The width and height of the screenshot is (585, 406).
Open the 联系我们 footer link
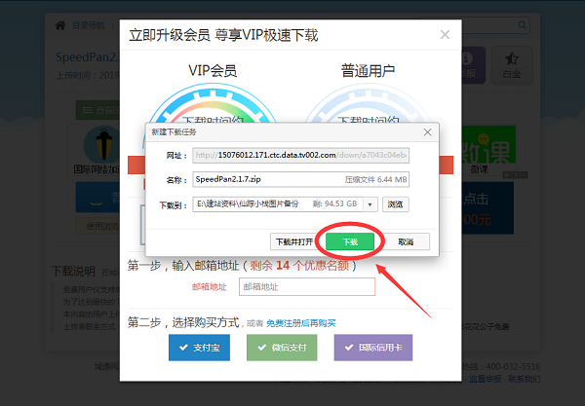coord(525,379)
